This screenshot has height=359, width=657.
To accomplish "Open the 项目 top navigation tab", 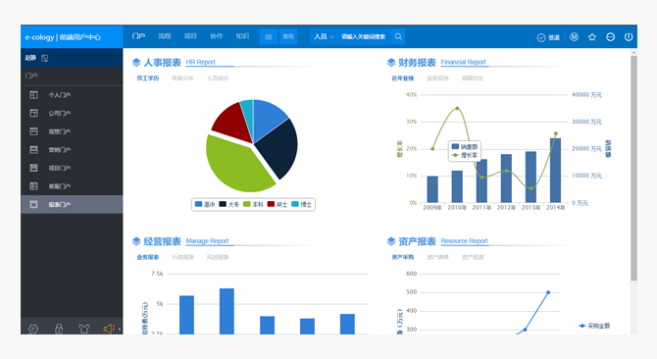I will point(190,36).
